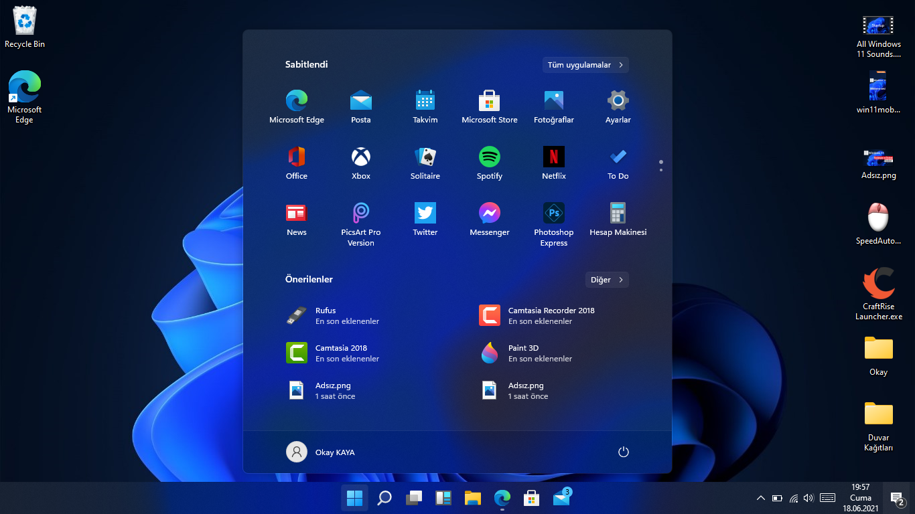
Task: Launch the pinned Posta mail app
Action: pos(361,107)
